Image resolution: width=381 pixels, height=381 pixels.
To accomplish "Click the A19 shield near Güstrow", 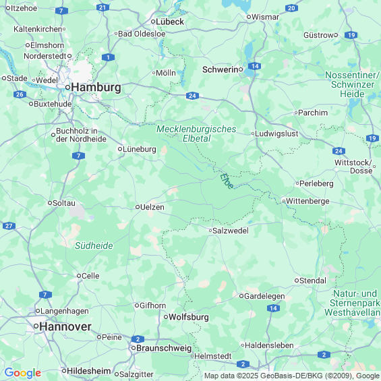I will [x=351, y=35].
